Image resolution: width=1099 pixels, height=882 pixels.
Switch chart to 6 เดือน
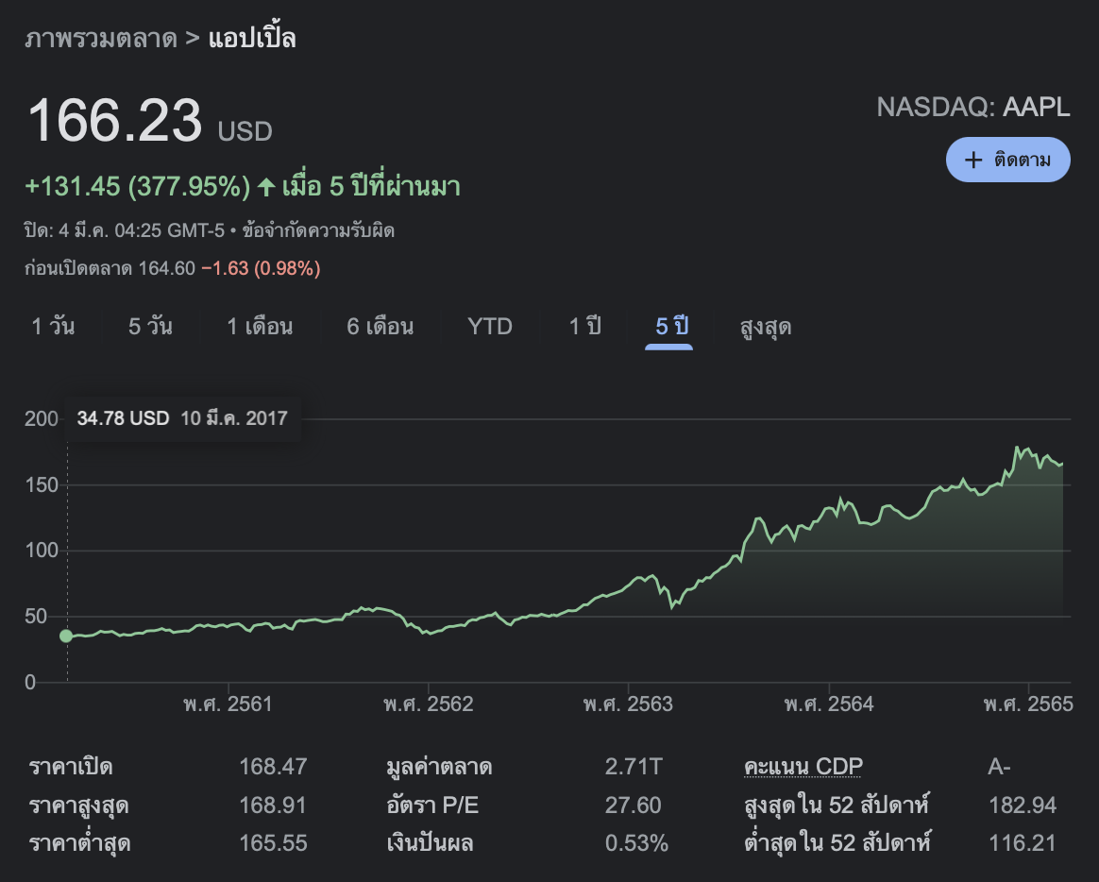pyautogui.click(x=380, y=327)
